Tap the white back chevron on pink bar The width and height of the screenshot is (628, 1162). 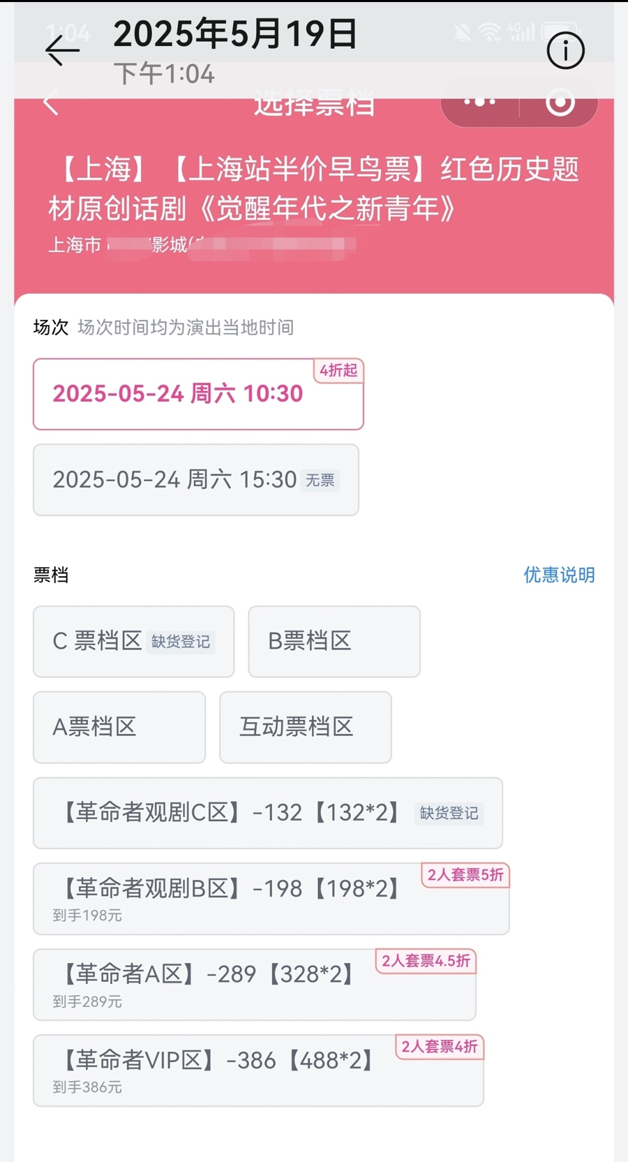tap(50, 103)
